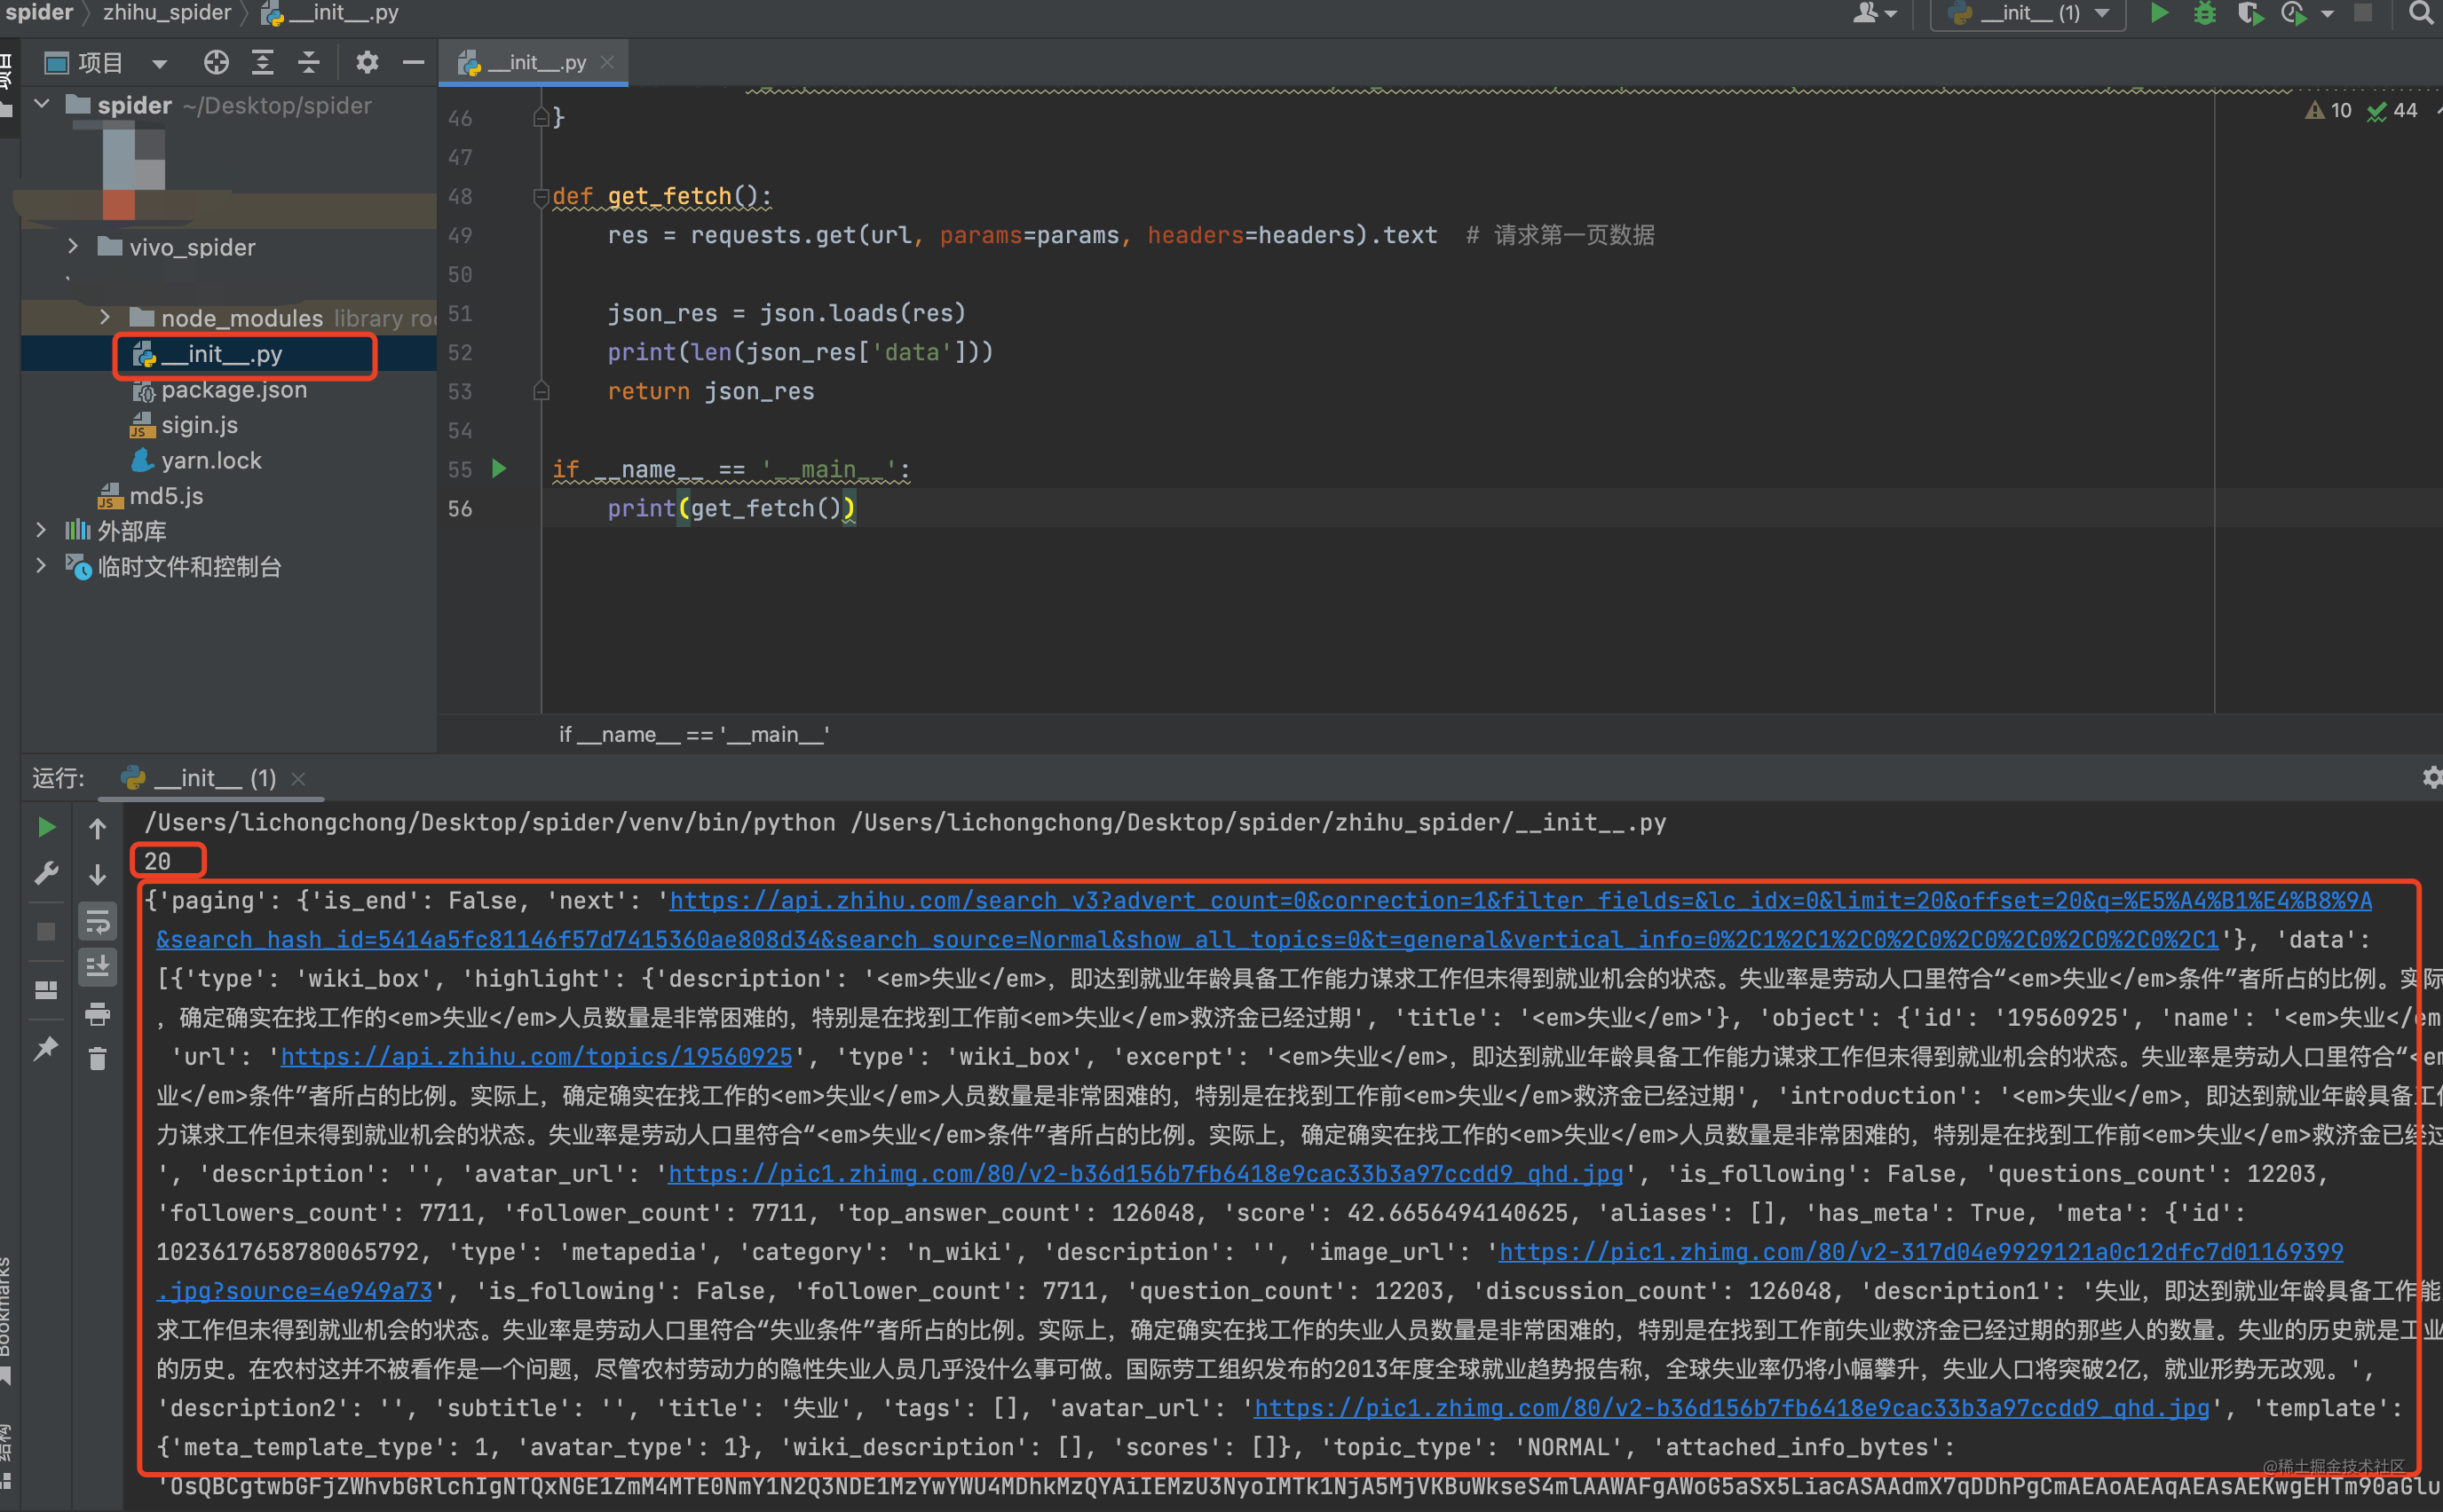Collapse the spider root folder
The width and height of the screenshot is (2443, 1512).
[42, 104]
